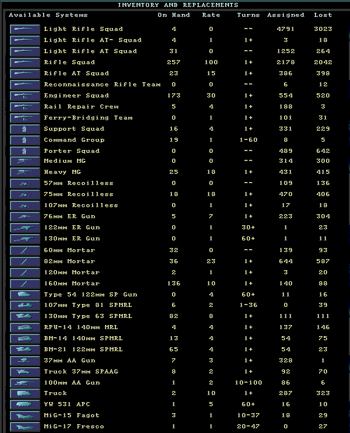Select the Reconnaissance Rifle Team icon
The image size is (350, 433).
25,85
